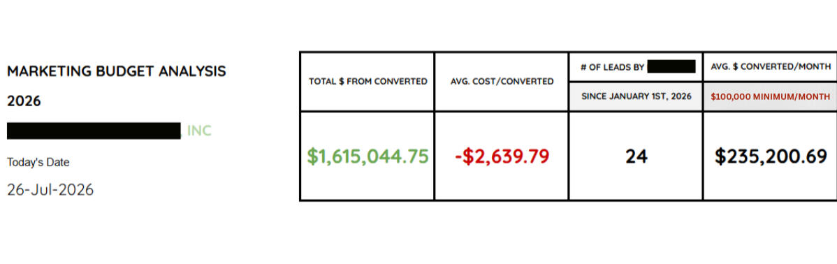Click the Today's Date label
This screenshot has height=264, width=837.
[38, 163]
